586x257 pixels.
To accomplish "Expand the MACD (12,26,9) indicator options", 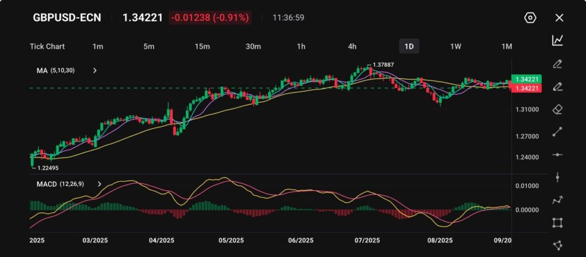I will [x=100, y=184].
